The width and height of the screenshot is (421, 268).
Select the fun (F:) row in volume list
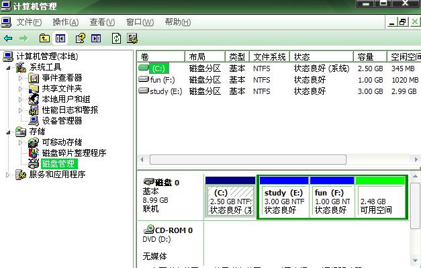[279, 80]
